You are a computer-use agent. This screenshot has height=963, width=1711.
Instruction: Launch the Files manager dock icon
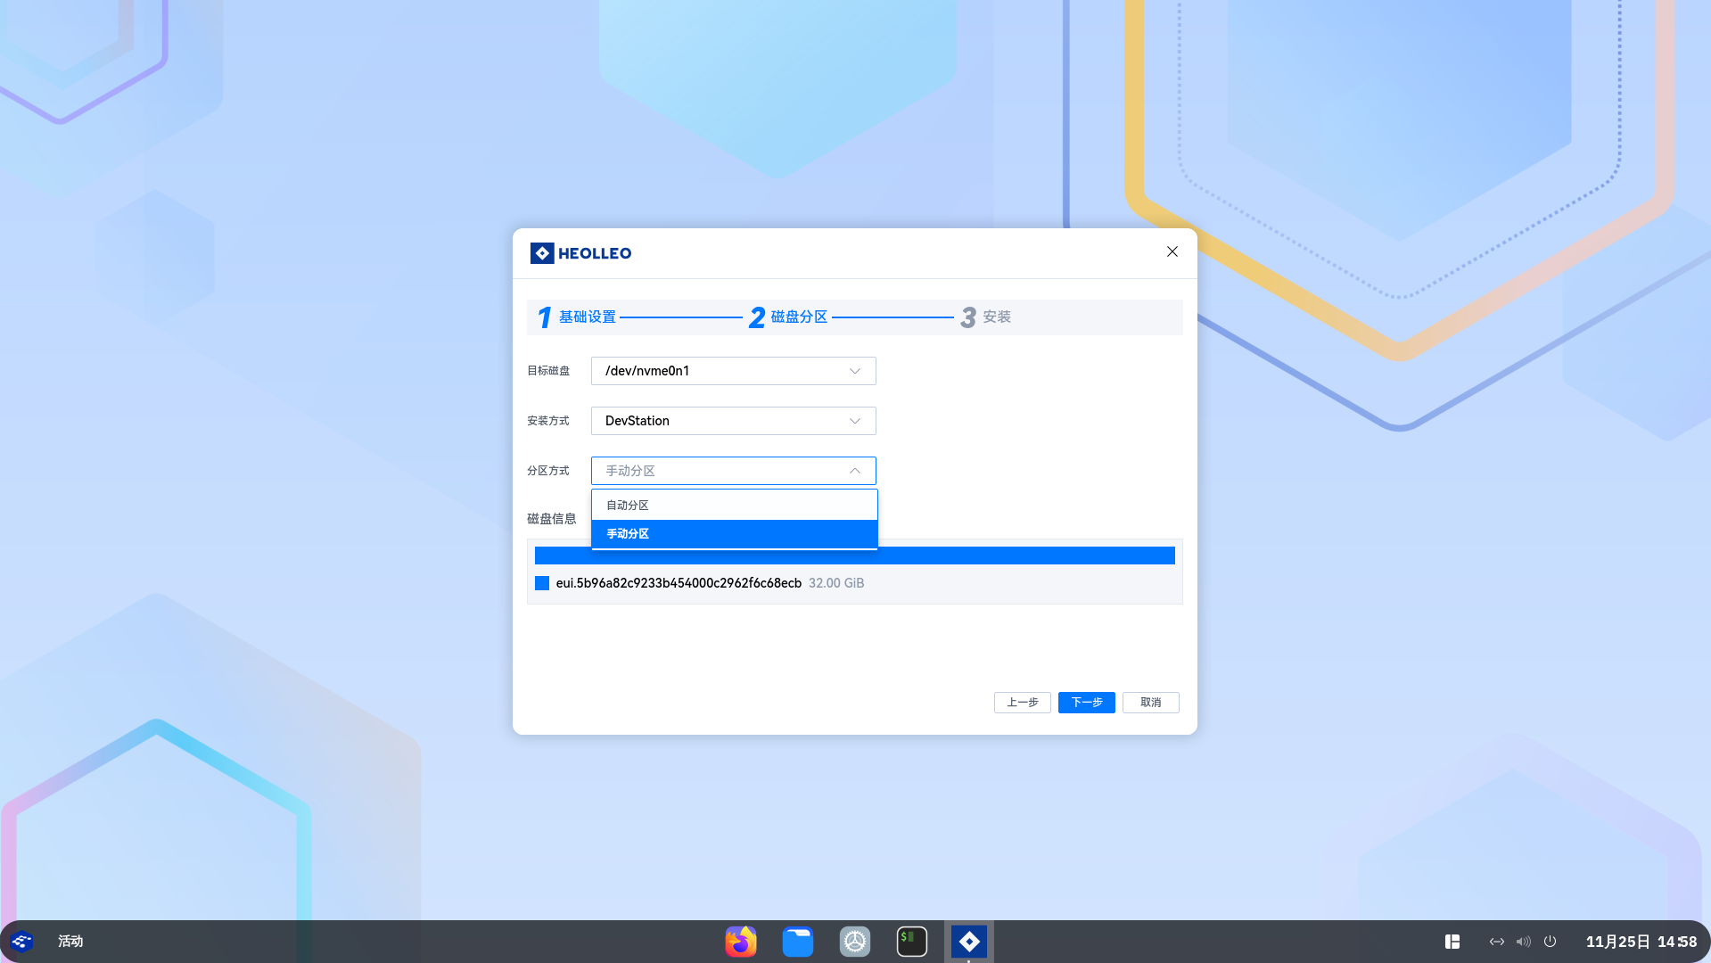798,942
